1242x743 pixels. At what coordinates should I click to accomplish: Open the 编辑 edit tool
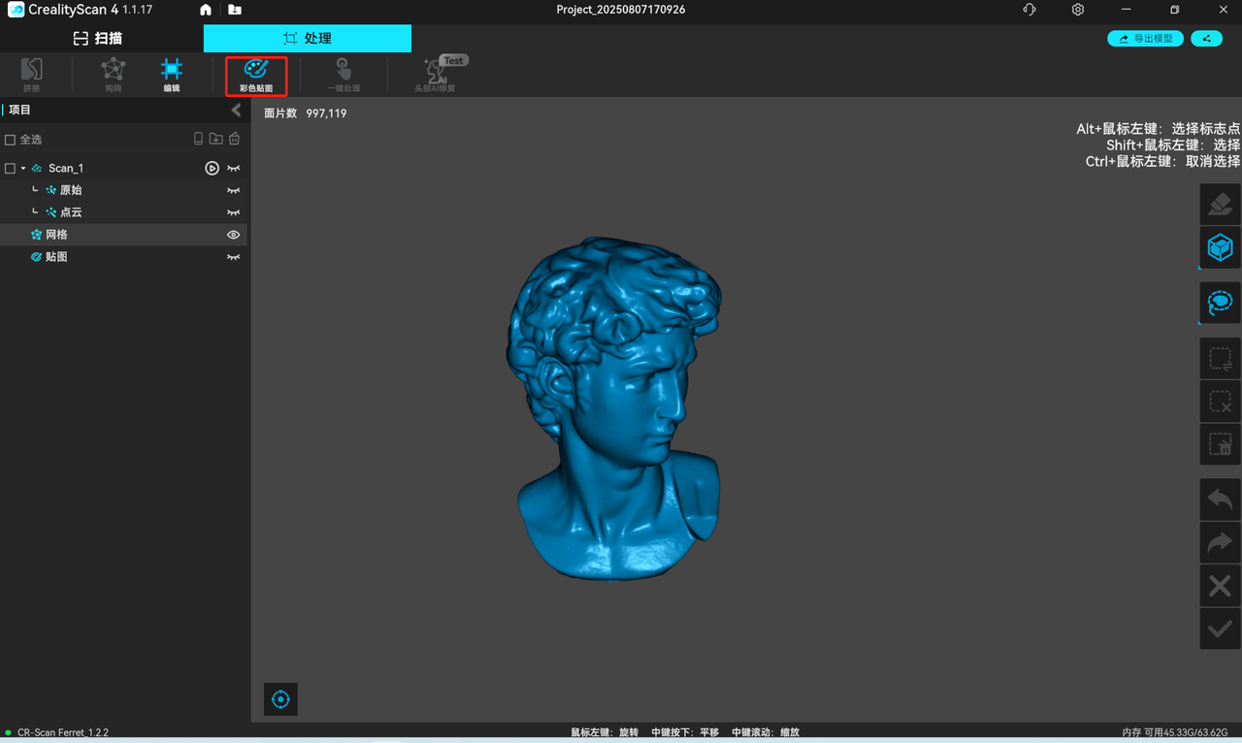click(172, 75)
